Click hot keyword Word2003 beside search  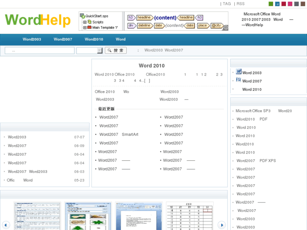[154, 50]
